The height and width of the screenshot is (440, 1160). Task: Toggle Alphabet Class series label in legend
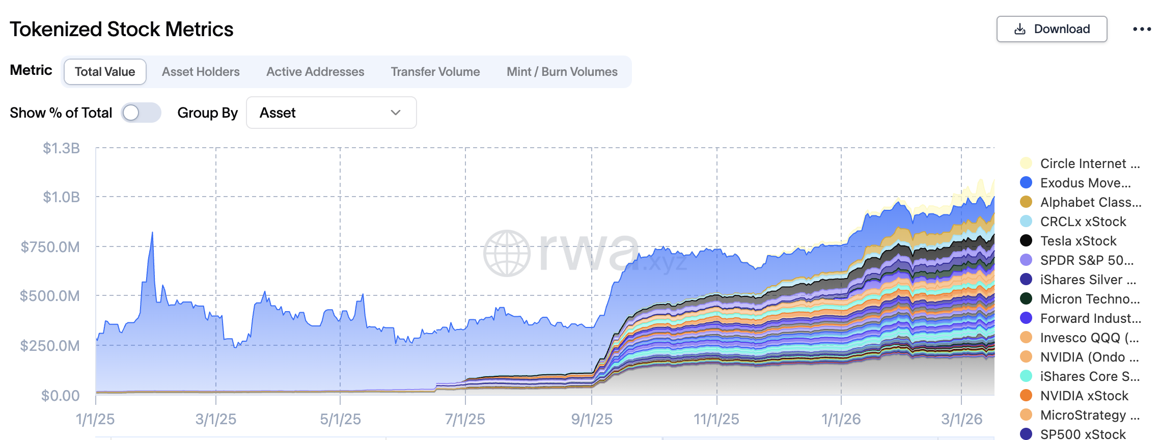tap(1091, 202)
